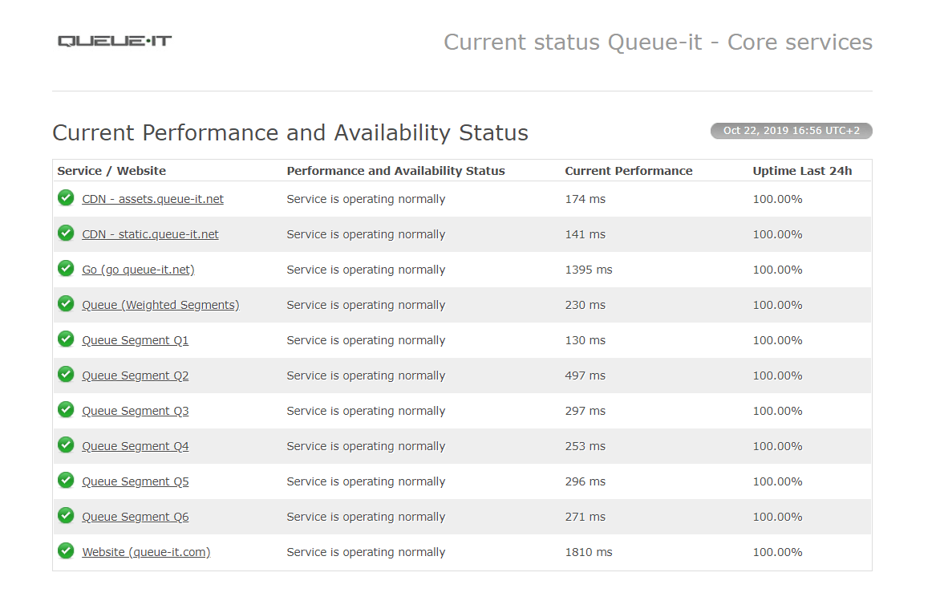Open the Queue Segment Q2 link
940x605 pixels.
[136, 376]
